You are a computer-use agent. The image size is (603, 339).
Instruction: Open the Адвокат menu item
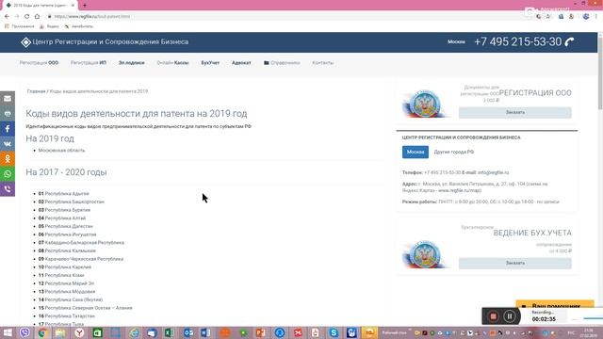[x=241, y=63]
